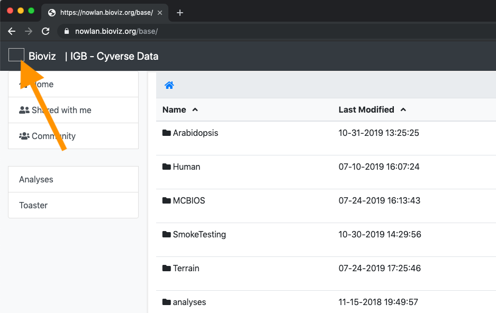Image resolution: width=496 pixels, height=313 pixels.
Task: Click the Human folder icon
Action: [167, 167]
